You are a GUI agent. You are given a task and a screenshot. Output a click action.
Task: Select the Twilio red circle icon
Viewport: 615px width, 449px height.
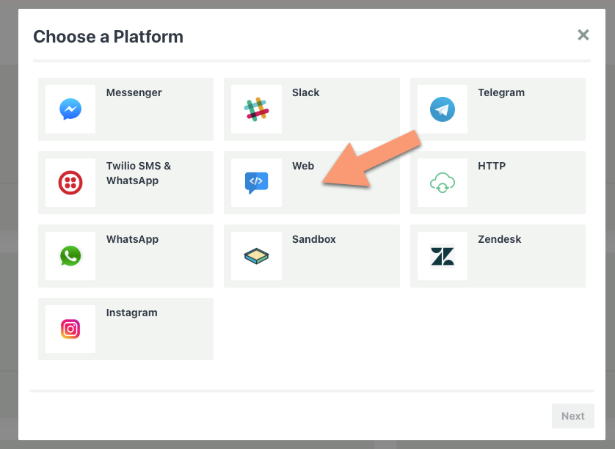coord(70,182)
